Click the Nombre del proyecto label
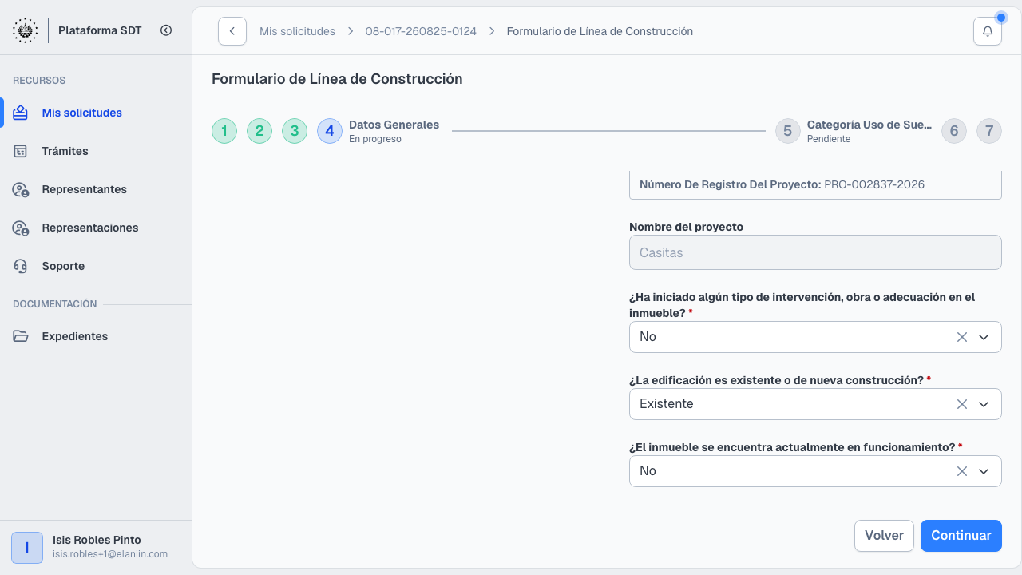 tap(686, 227)
